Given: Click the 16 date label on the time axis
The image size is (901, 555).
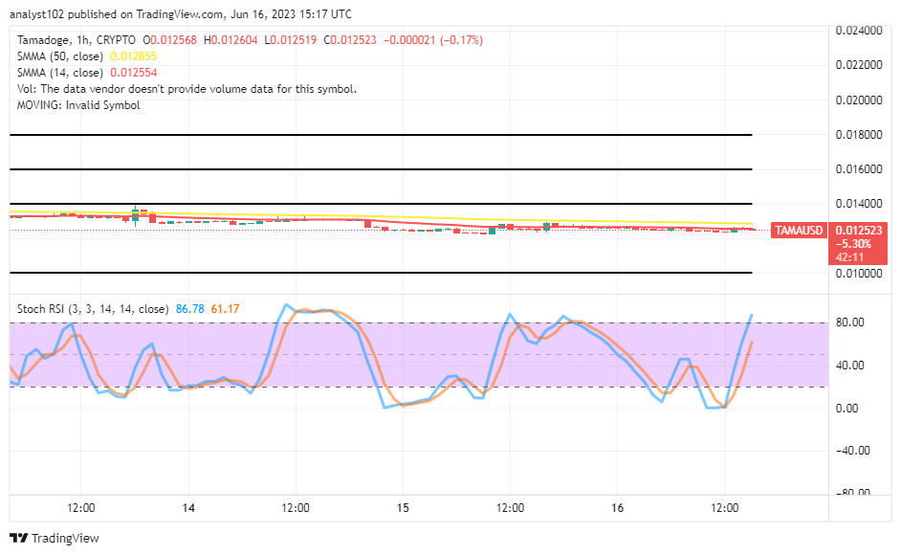Looking at the screenshot, I should click(617, 508).
